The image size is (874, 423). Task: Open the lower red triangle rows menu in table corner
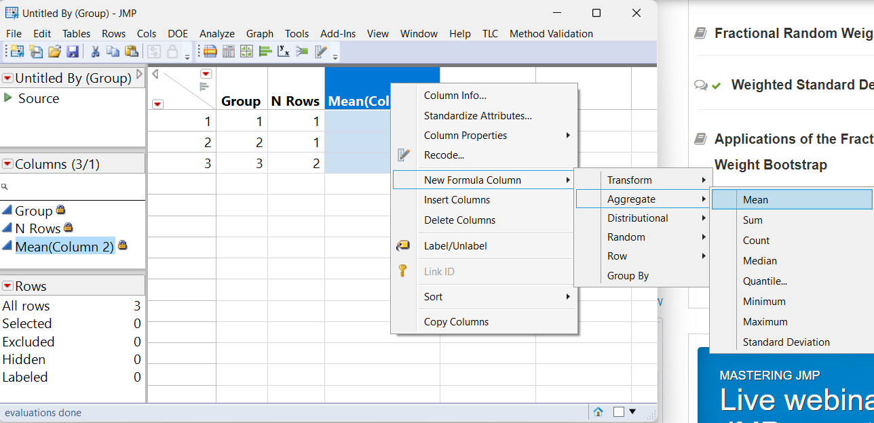157,104
